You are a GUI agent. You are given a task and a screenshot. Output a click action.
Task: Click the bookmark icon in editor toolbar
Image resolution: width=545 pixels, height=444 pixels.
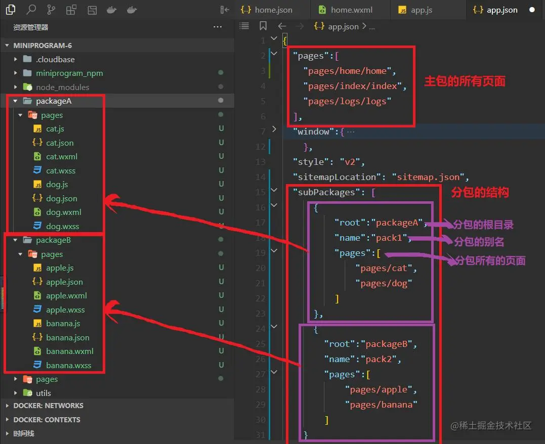pos(263,26)
